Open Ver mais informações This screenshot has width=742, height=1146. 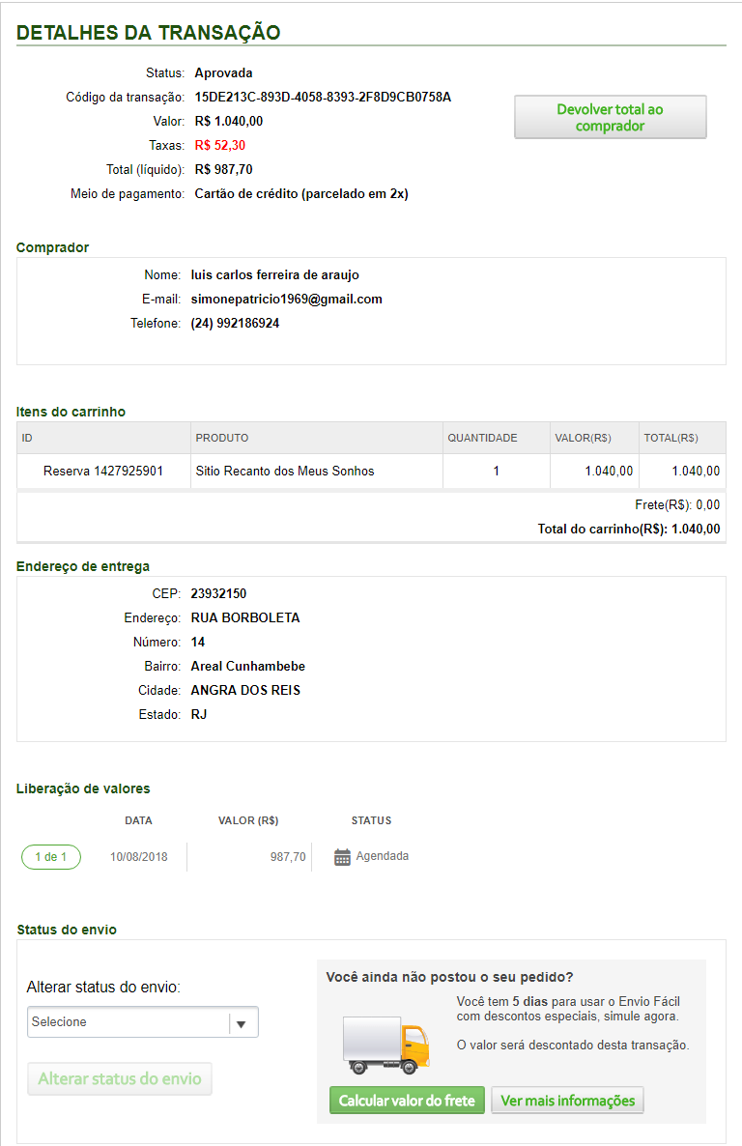point(567,1101)
